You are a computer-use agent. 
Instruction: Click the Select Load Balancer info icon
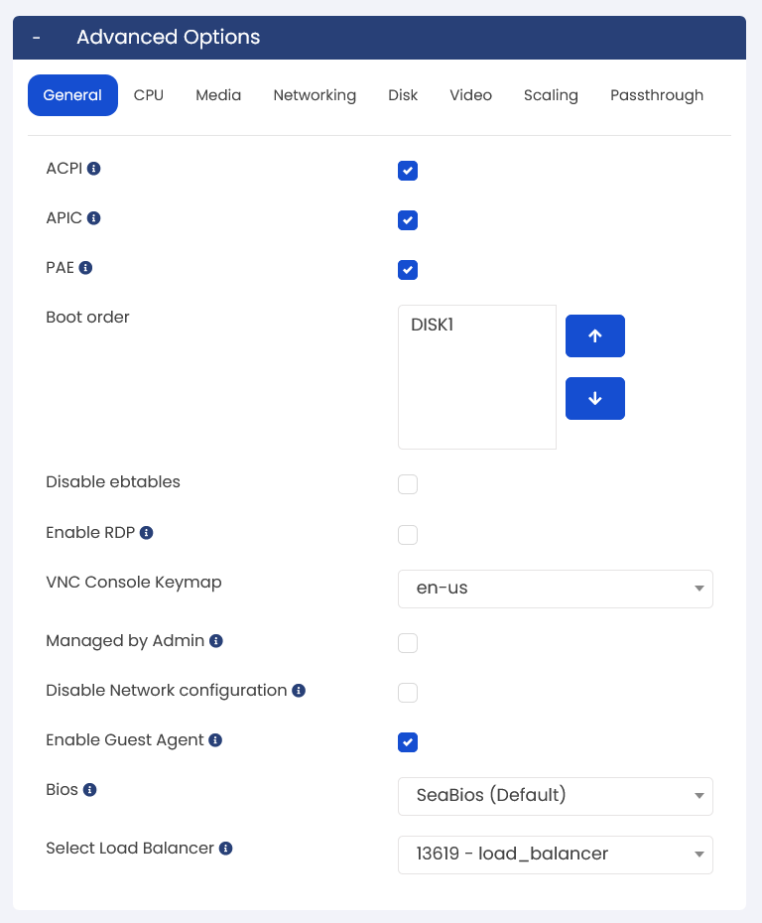(225, 849)
